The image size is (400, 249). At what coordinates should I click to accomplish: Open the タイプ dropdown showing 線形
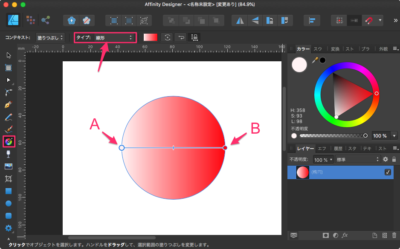tap(113, 38)
